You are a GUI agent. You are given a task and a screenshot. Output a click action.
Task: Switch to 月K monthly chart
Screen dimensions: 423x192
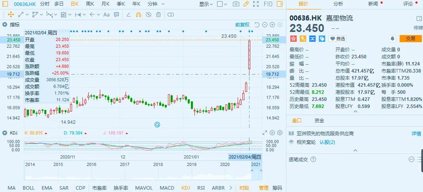pyautogui.click(x=105, y=4)
